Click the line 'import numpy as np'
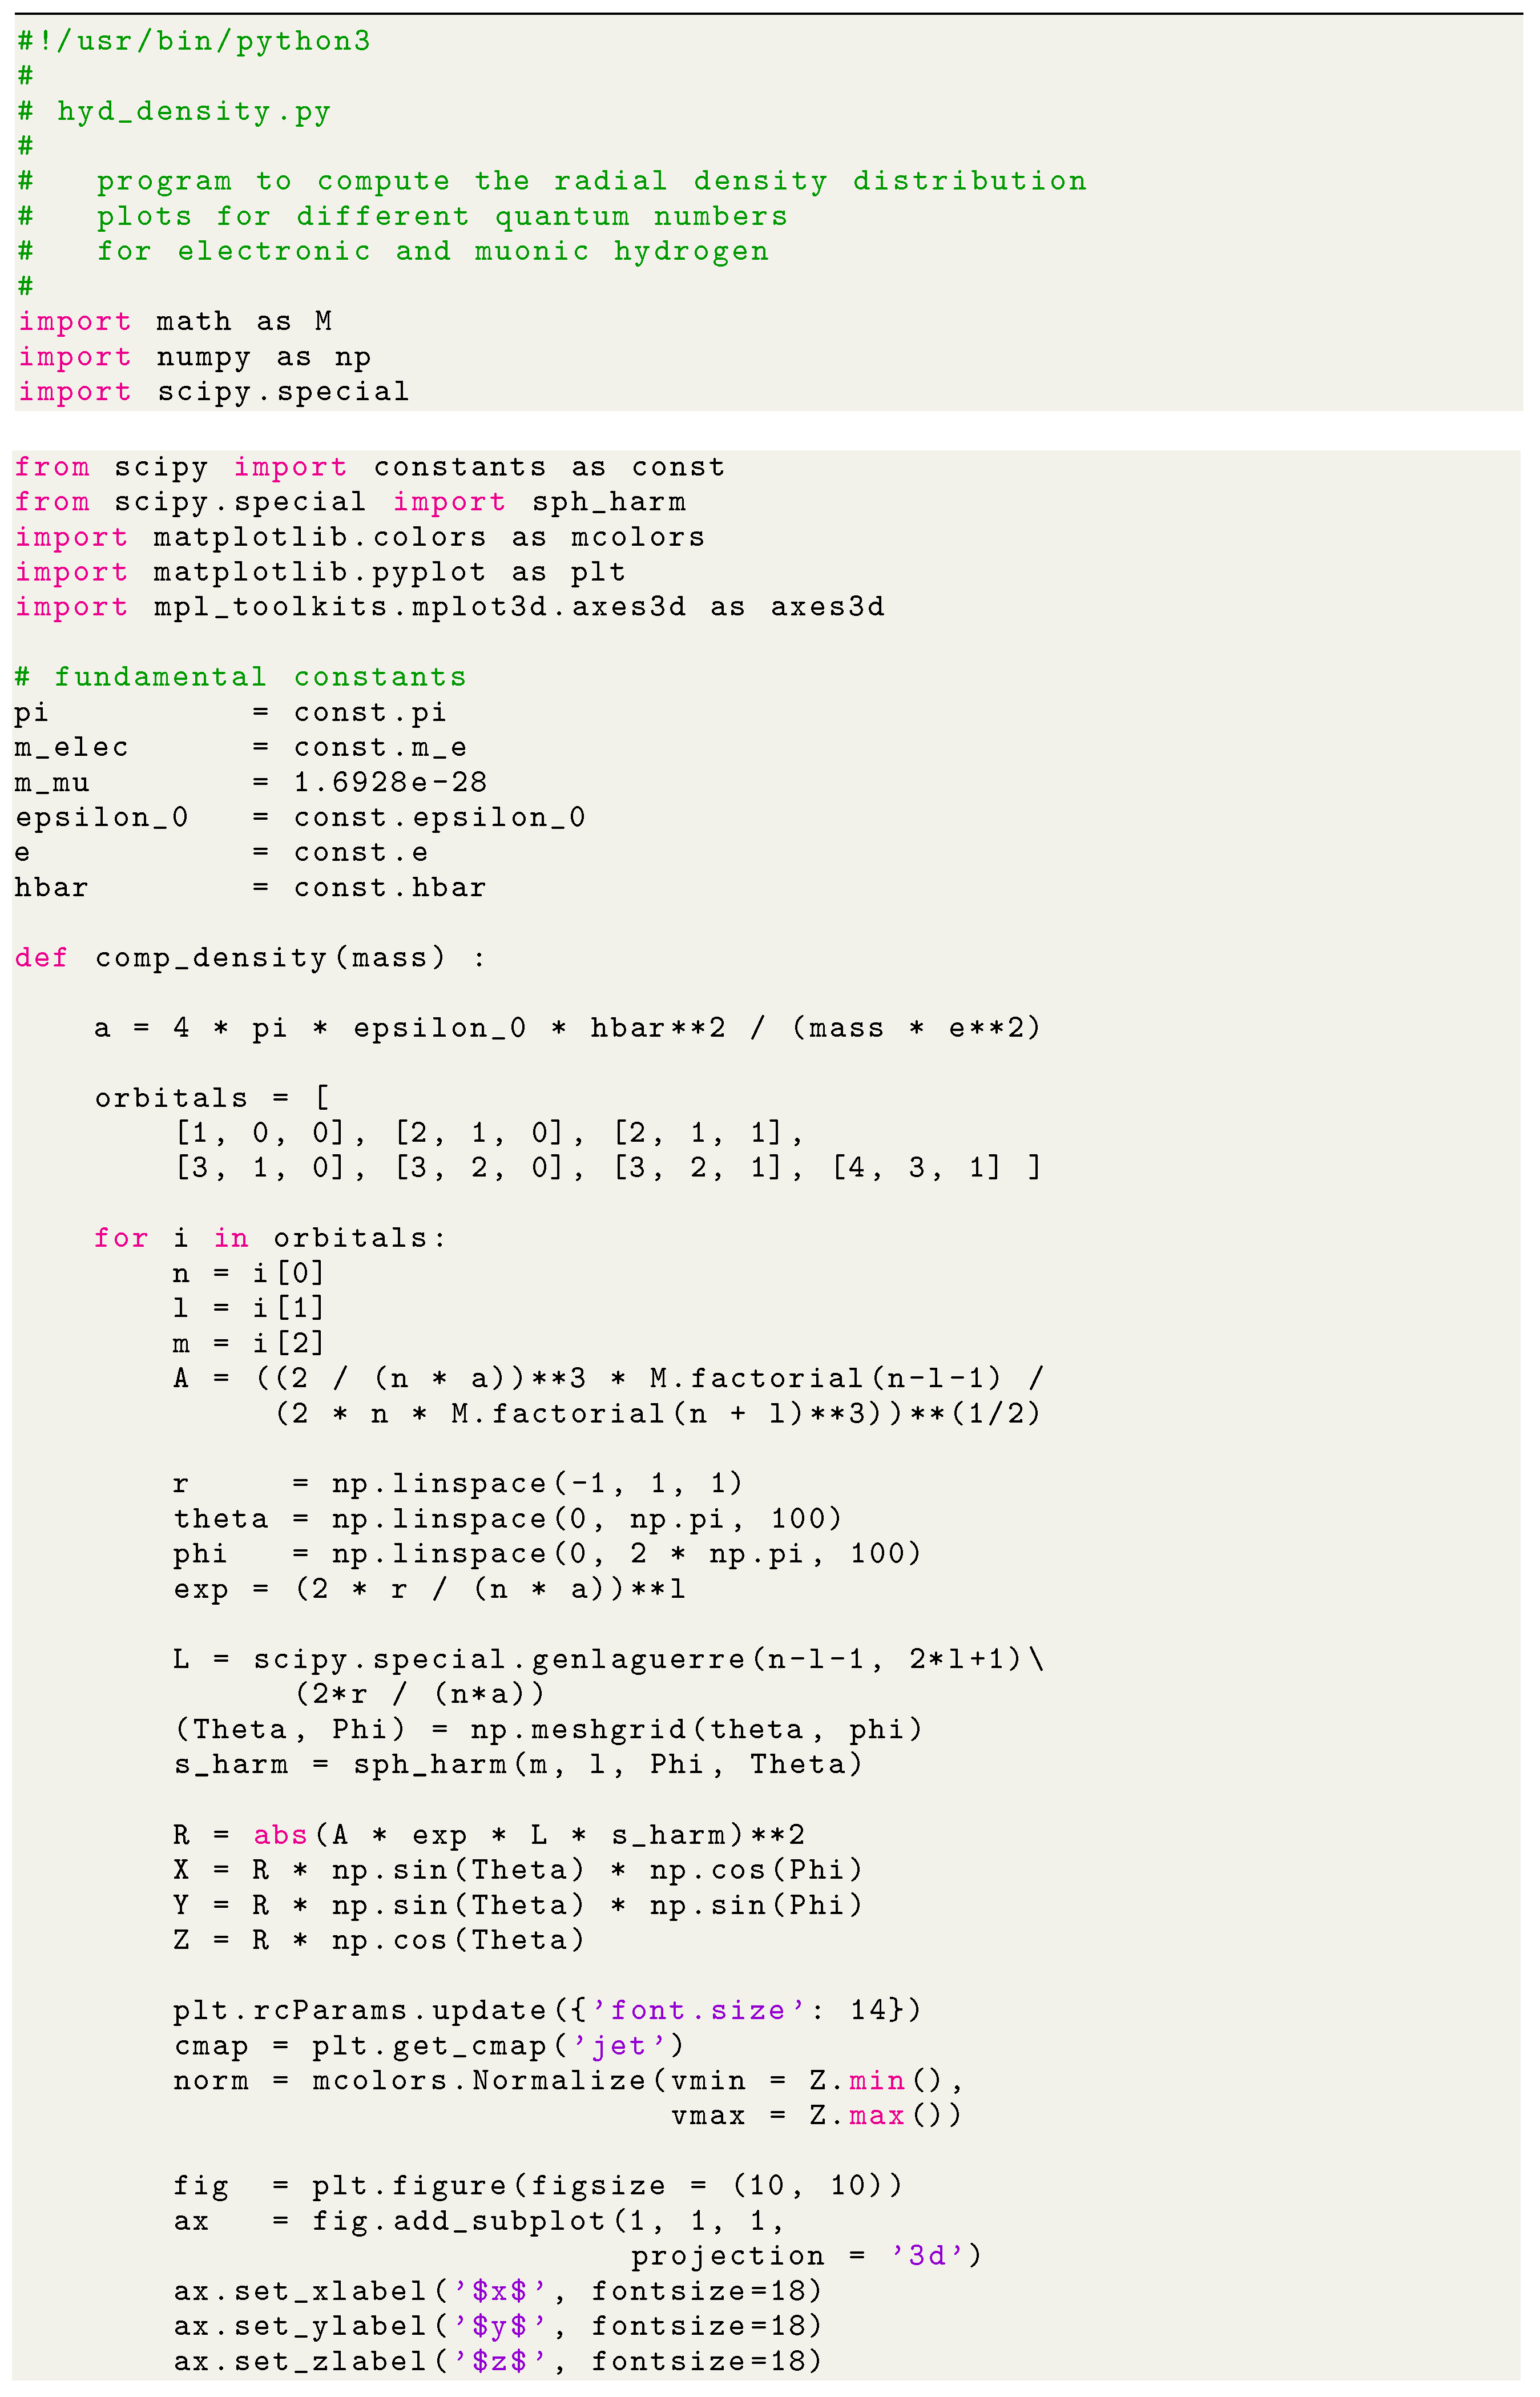1540x2397 pixels. (x=195, y=358)
